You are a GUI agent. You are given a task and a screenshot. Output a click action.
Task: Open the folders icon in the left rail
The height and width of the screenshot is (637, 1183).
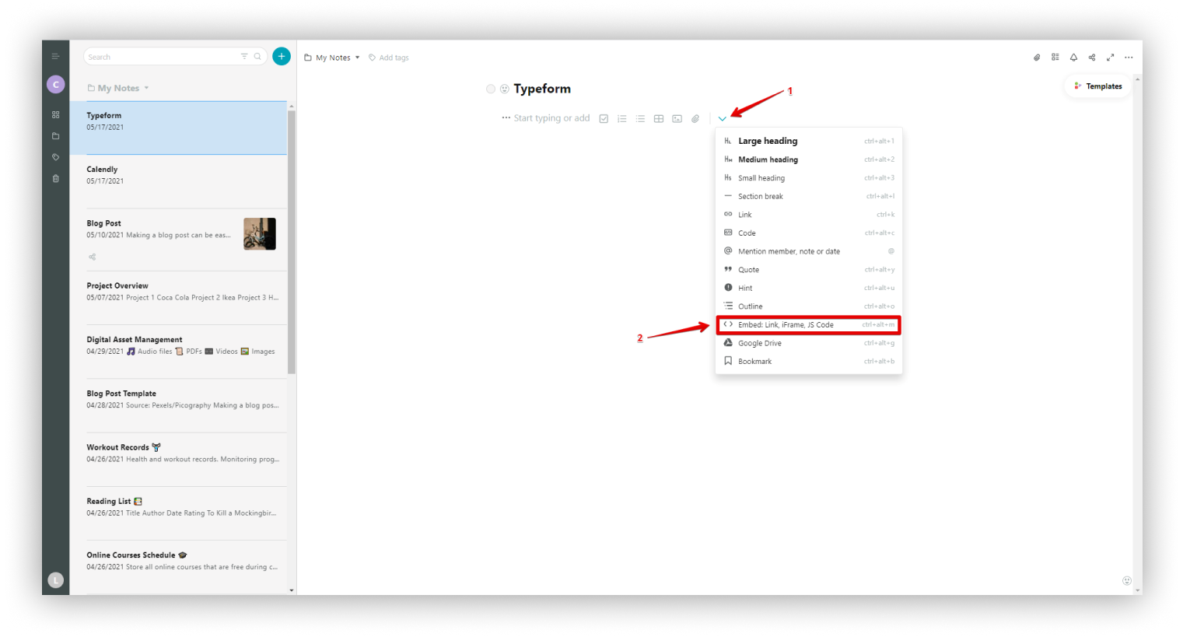point(55,136)
